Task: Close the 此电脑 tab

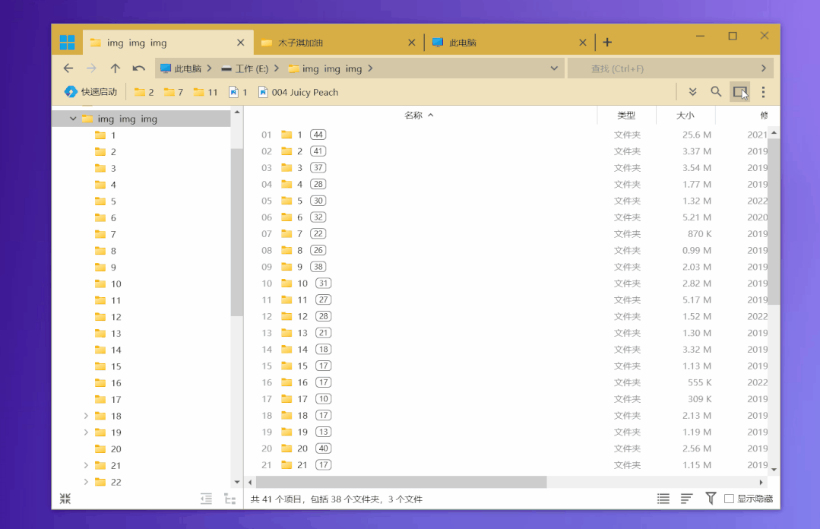Action: click(x=583, y=43)
